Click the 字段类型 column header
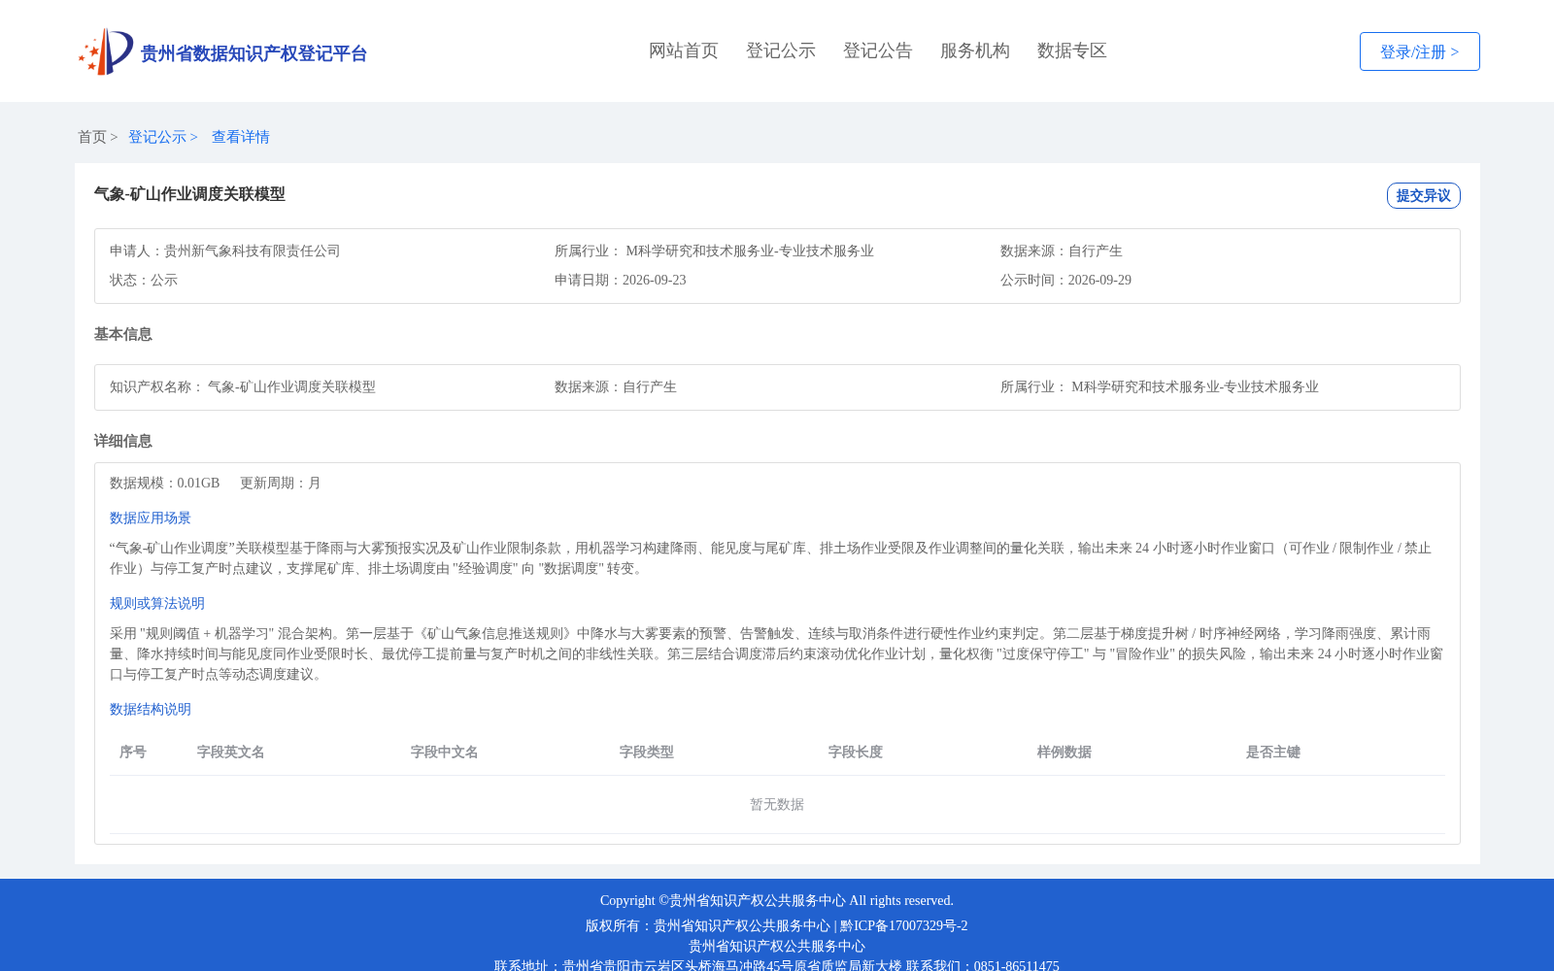Viewport: 1554px width, 971px height. [x=647, y=752]
